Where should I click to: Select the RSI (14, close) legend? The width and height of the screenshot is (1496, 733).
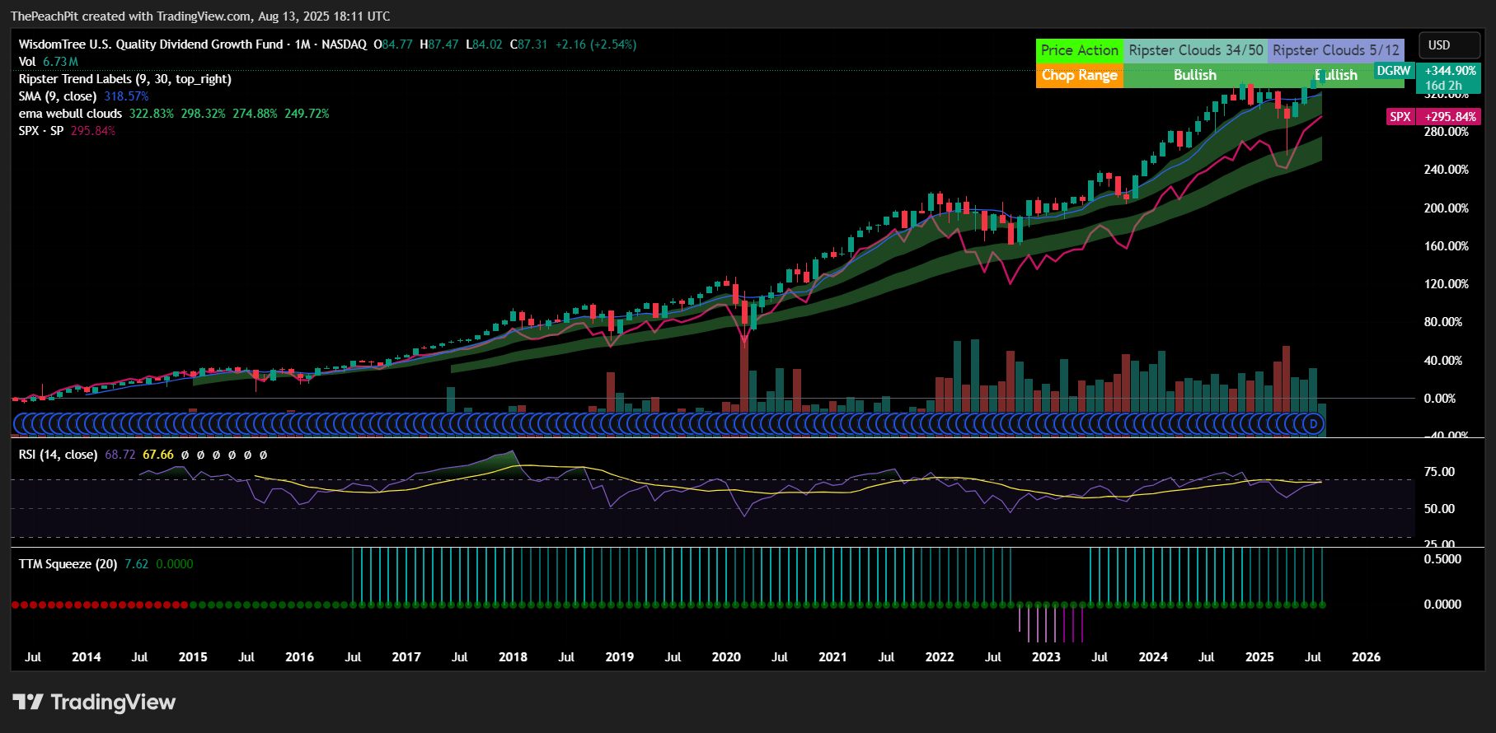(58, 455)
